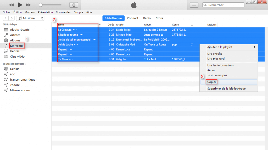Sort by the Genre column header
Viewport: 268px width, 150px height.
175,25
